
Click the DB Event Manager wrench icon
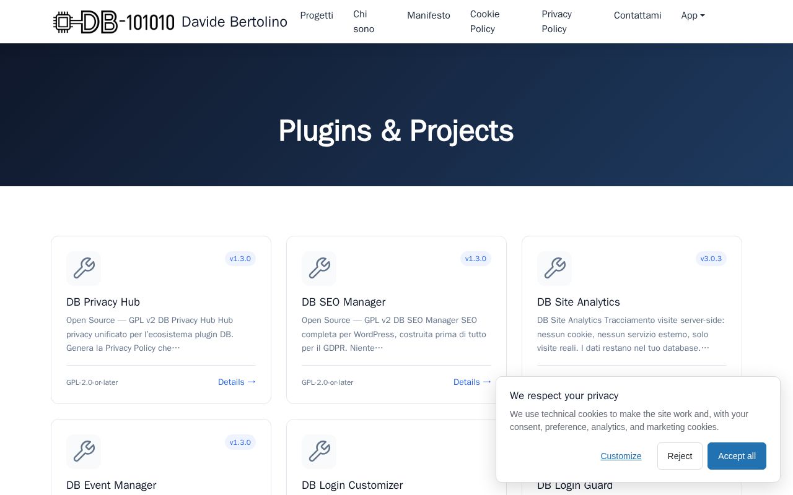84,452
